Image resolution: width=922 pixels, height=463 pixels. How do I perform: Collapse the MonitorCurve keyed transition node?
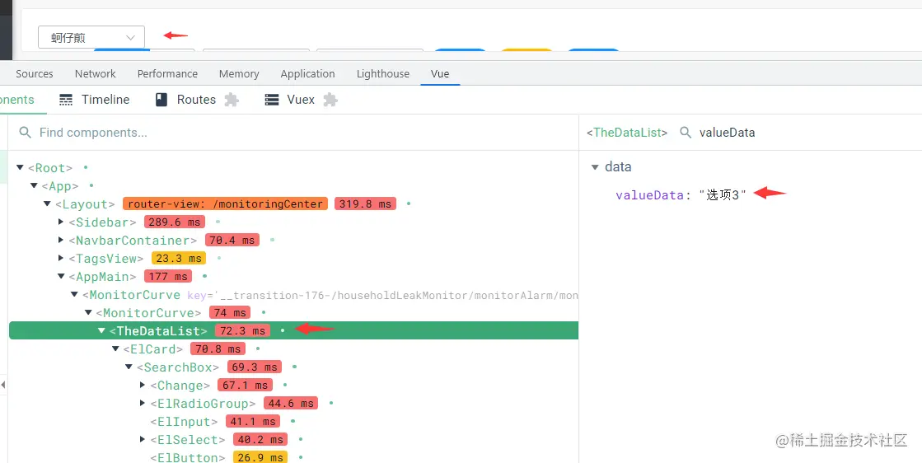75,294
